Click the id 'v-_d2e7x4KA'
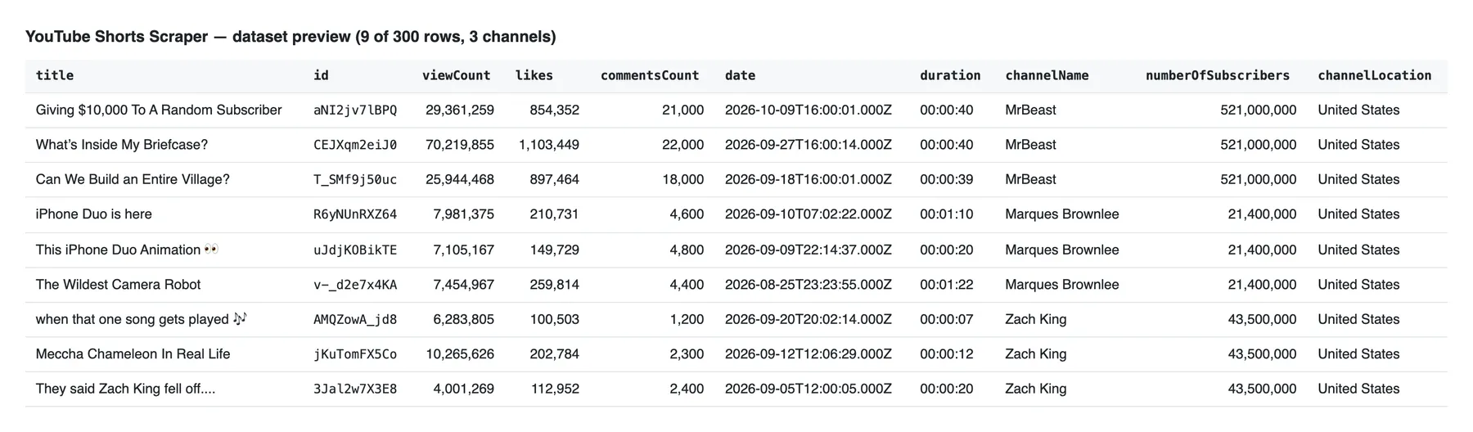Screen dimensions: 1473x432 click(x=355, y=285)
